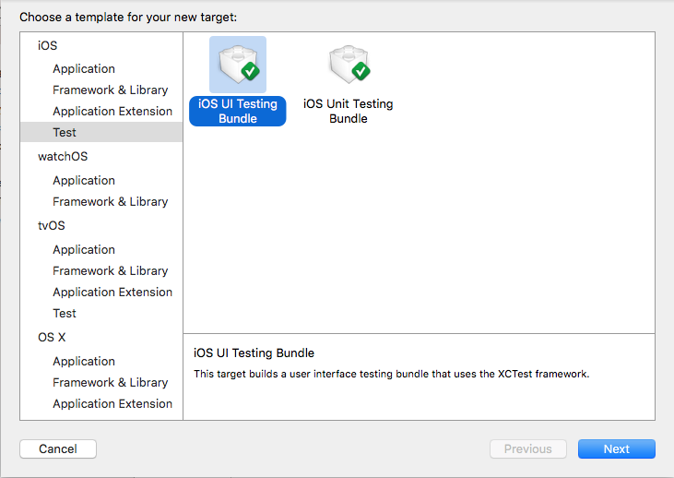Click the 'Choose a template' heading
Image resolution: width=674 pixels, height=478 pixels.
(x=128, y=18)
